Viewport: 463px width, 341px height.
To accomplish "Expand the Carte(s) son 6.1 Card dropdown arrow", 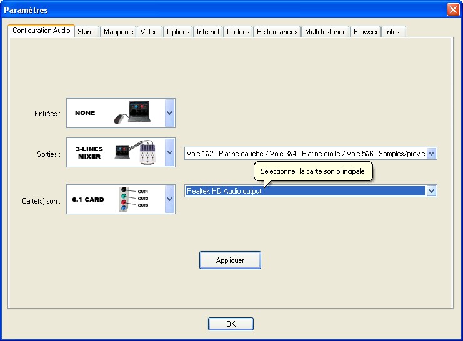I will pyautogui.click(x=169, y=199).
